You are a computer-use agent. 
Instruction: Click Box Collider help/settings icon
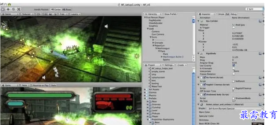click(260, 21)
